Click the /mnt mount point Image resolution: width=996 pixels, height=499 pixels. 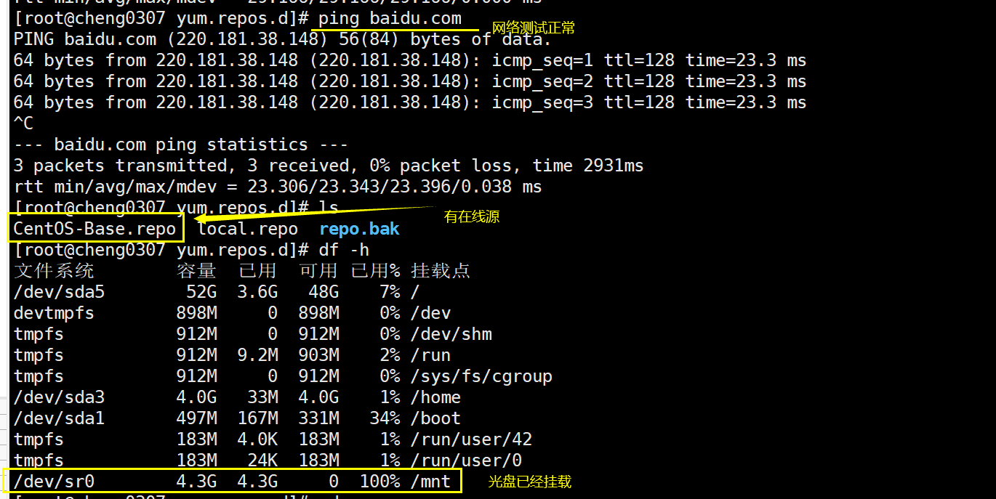430,482
